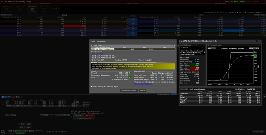Open the Account selector dropdown

pyautogui.click(x=21, y=133)
